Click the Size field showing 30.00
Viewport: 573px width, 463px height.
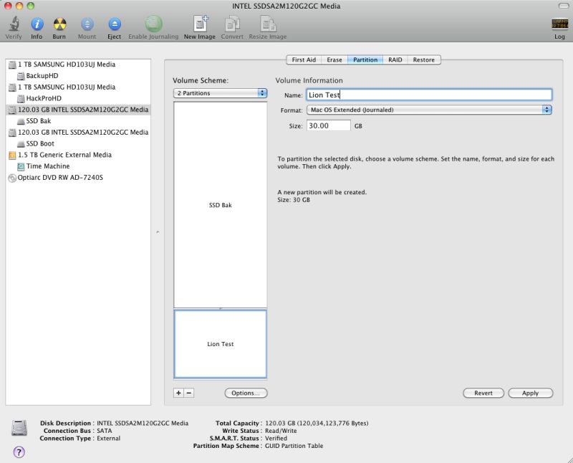(x=329, y=126)
